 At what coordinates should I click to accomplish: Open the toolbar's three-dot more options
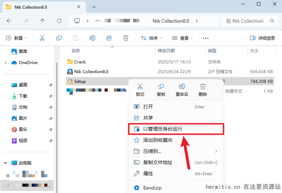coord(206,38)
